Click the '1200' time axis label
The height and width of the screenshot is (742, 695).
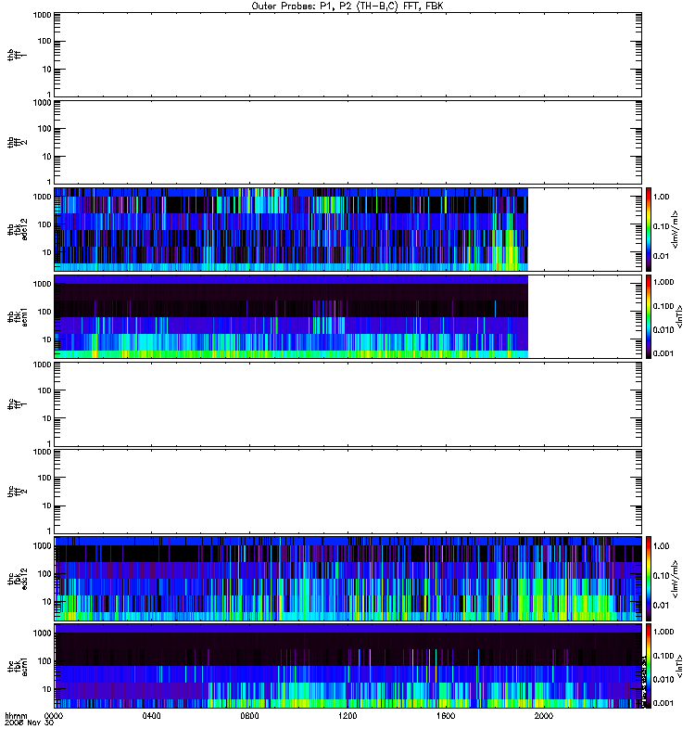pyautogui.click(x=347, y=716)
